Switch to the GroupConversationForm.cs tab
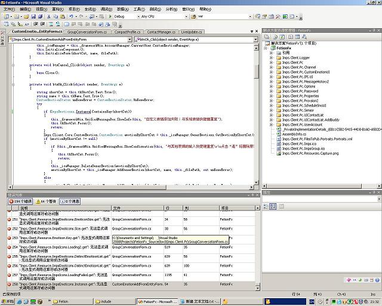Image resolution: width=382 pixels, height=306 pixels. (87, 31)
